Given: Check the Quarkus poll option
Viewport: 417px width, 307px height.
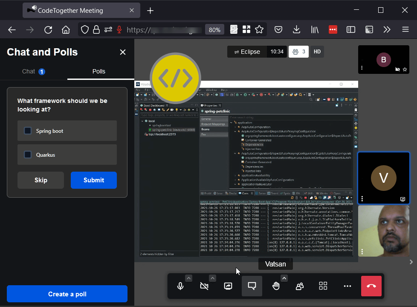Looking at the screenshot, I should point(28,155).
